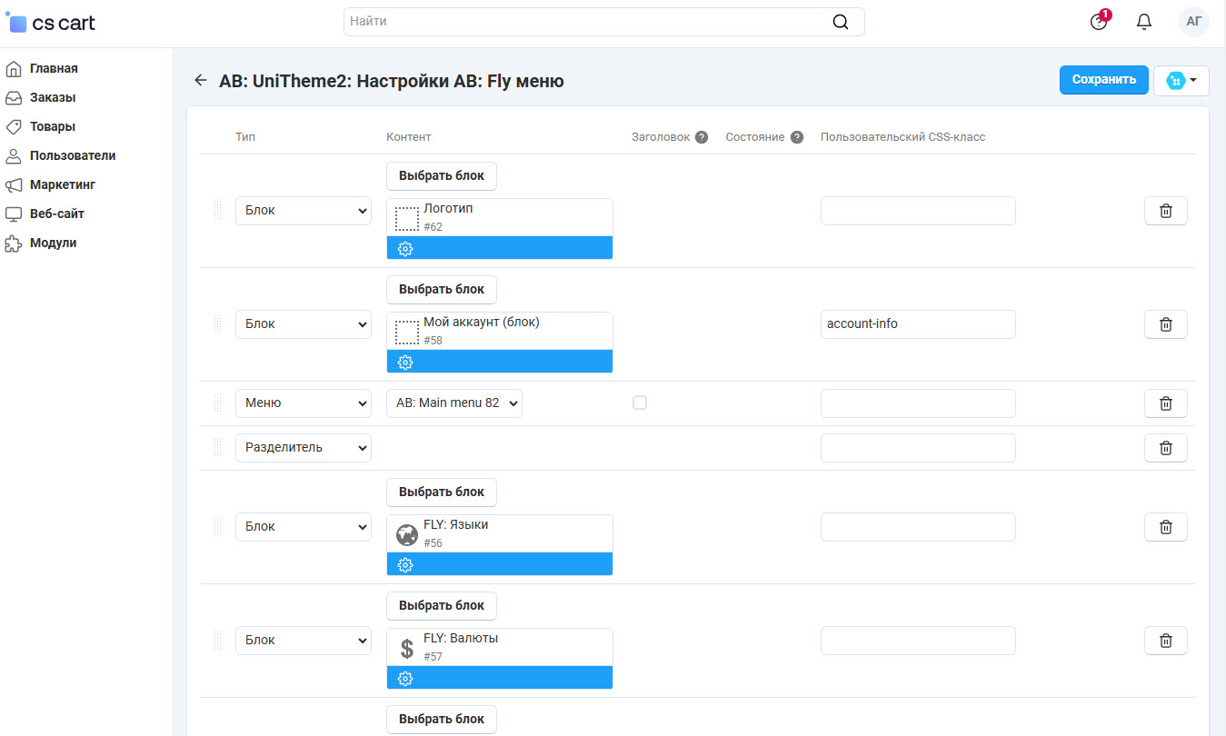Click the account-info CSS class field
Viewport: 1226px width, 736px height.
coord(917,324)
